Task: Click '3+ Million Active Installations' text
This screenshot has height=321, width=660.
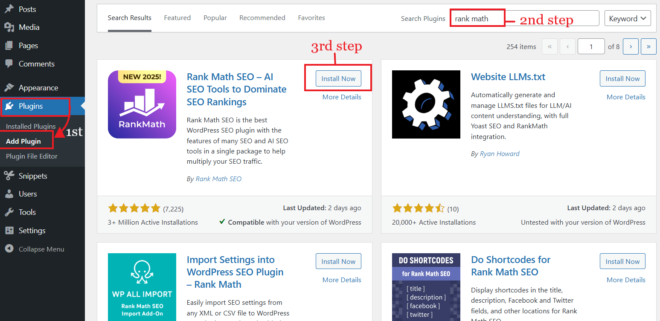Action: coord(153,223)
